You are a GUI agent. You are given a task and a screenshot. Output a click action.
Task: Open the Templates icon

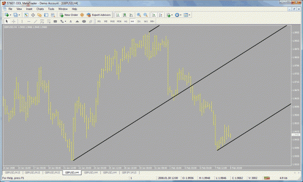[186, 15]
